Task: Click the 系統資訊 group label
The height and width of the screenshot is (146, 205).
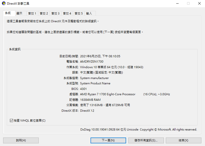Action: (x=15, y=49)
